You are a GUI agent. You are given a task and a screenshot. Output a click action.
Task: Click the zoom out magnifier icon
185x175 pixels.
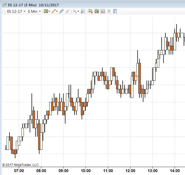pyautogui.click(x=68, y=11)
